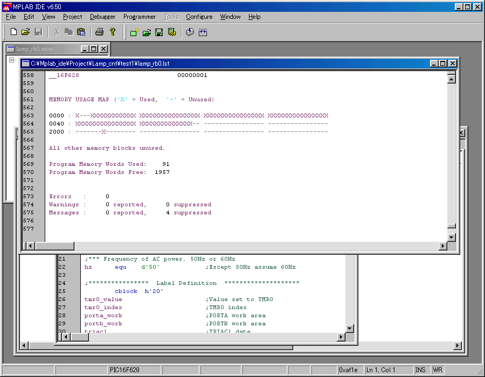Click the lamp_rb0.lst window title bar
This screenshot has height=377, width=485.
click(240, 64)
